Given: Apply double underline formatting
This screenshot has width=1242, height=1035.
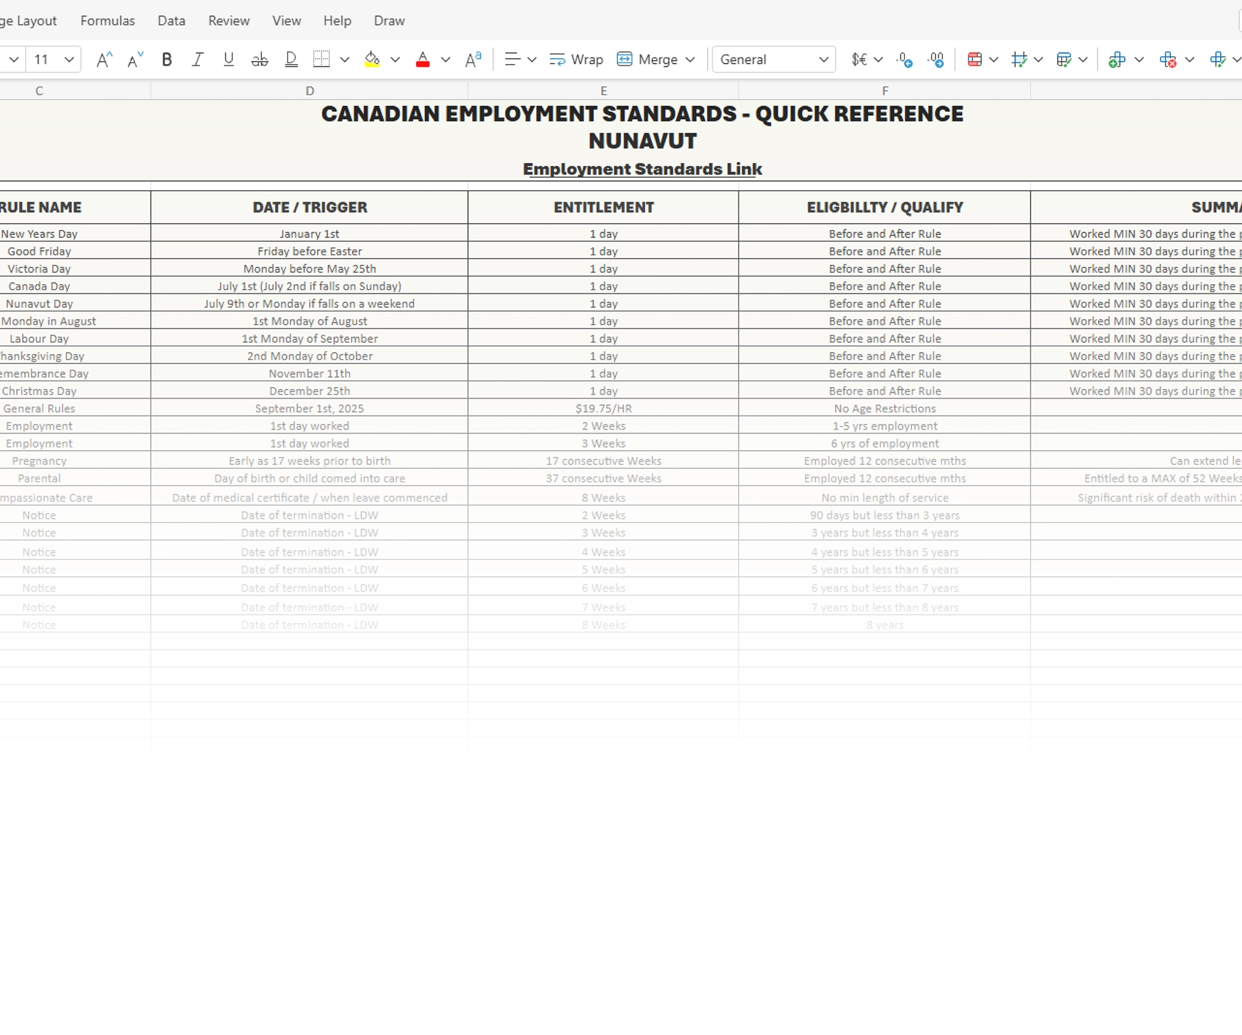Looking at the screenshot, I should [291, 60].
